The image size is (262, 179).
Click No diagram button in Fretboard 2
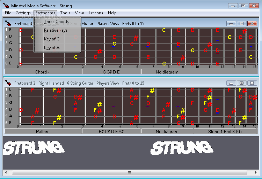(167, 131)
